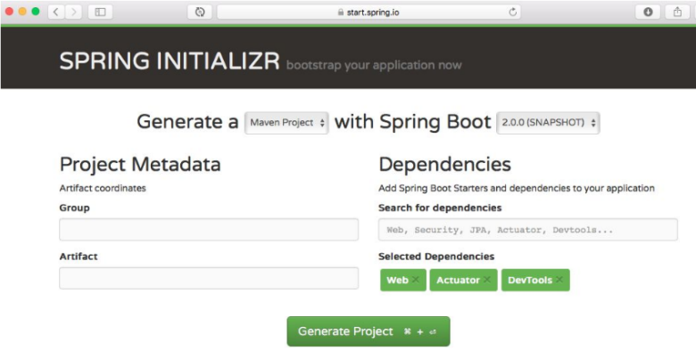The width and height of the screenshot is (696, 359).
Task: Open the 2.0.0 (SNAPSHOT) version dropdown
Action: [548, 123]
